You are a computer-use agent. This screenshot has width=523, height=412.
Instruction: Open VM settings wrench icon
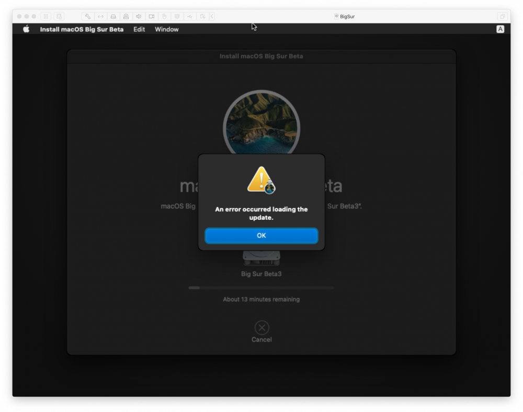(x=88, y=16)
